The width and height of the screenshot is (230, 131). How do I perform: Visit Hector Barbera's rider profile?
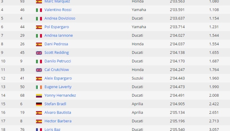tap(58, 121)
